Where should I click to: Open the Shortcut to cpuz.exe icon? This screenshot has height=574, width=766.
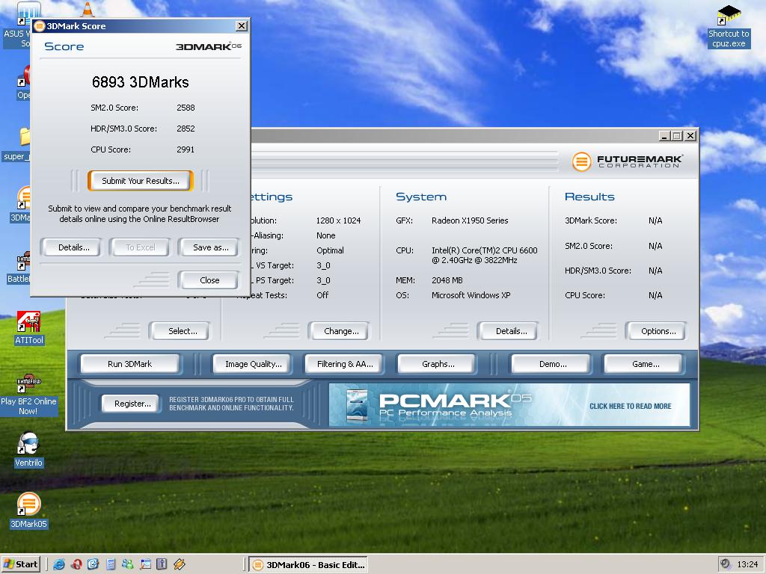729,26
